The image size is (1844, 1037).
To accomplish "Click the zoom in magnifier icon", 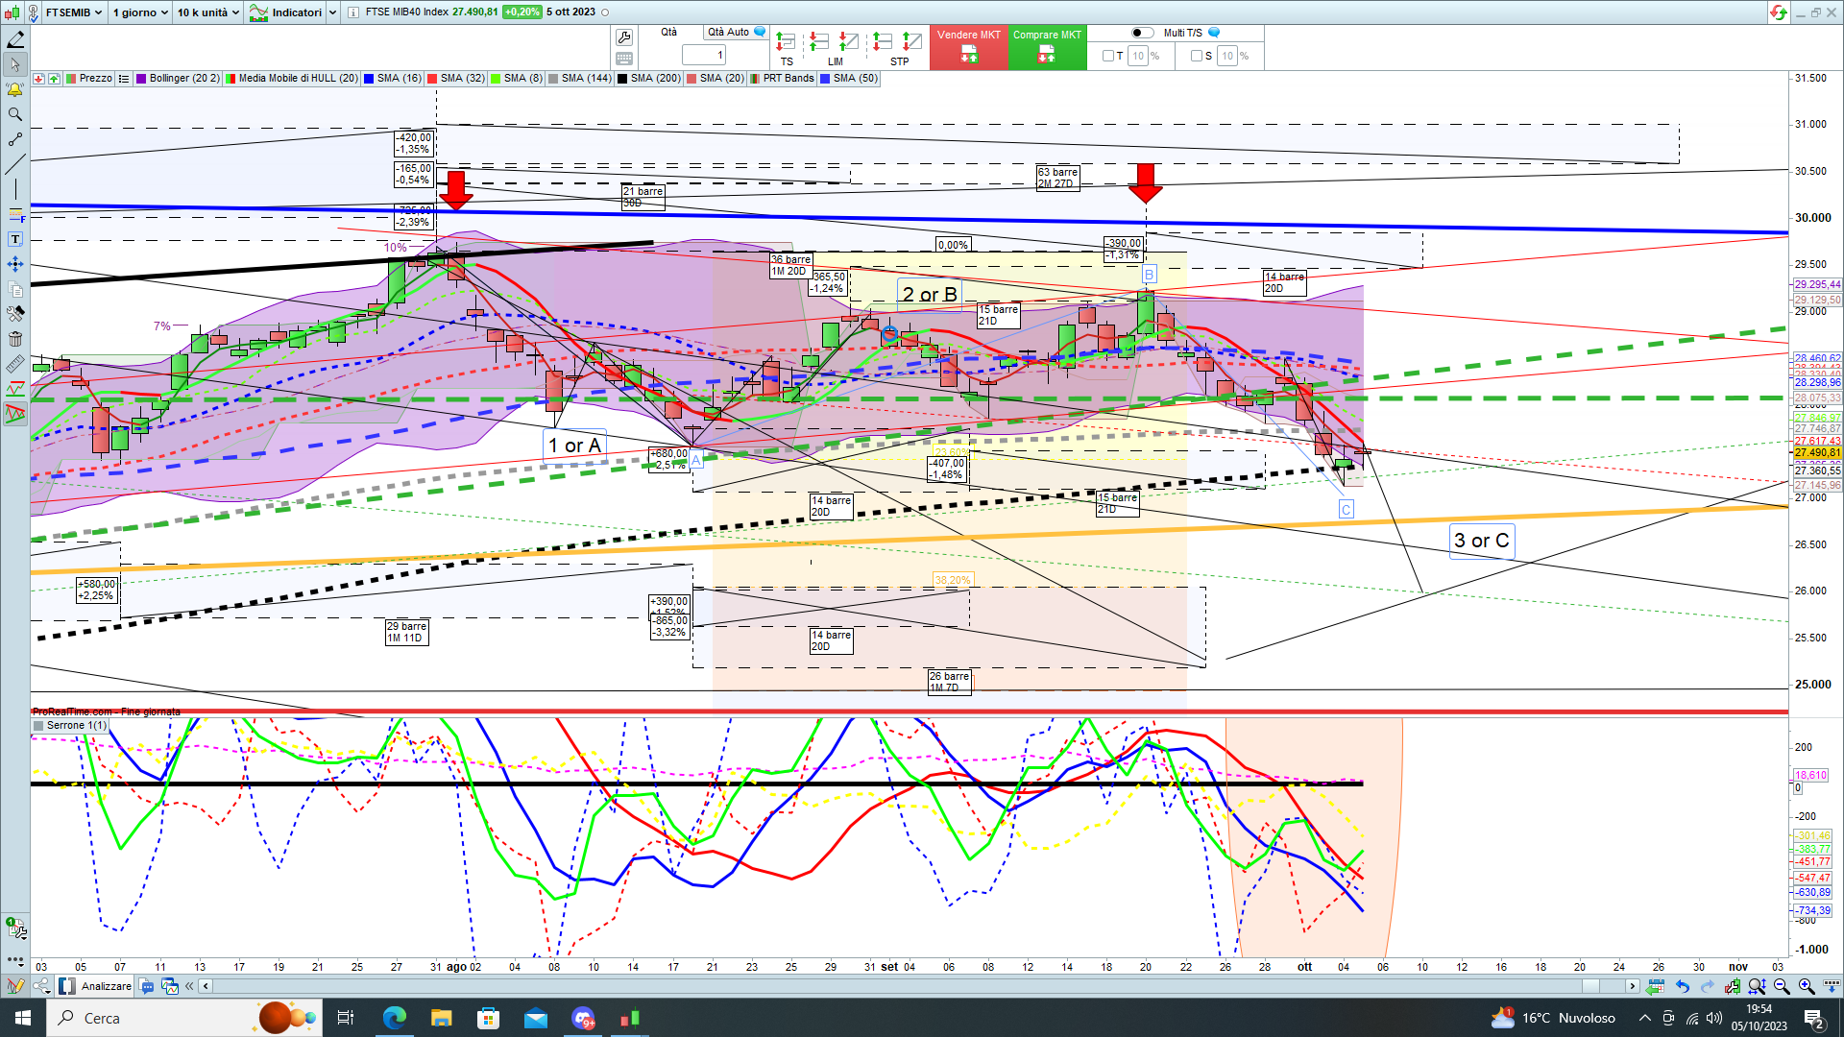I will (x=1807, y=986).
